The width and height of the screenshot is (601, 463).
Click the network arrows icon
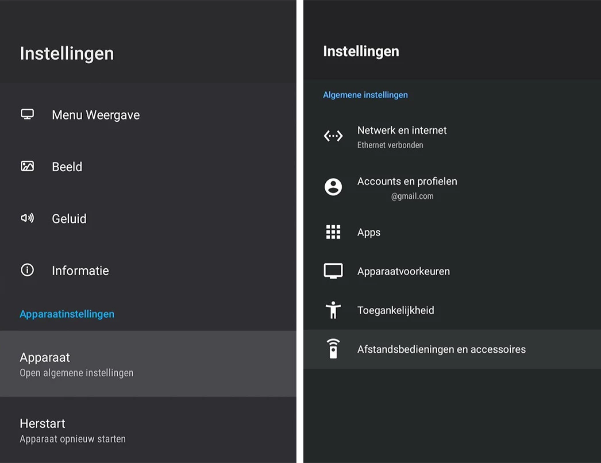coord(333,136)
